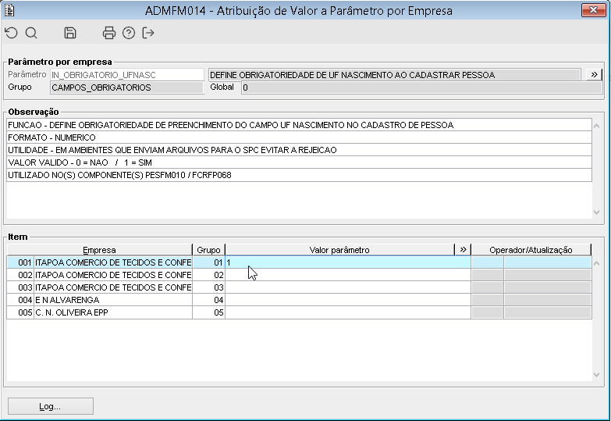Click the Parâmetro field IN_OBRIGATORIO_UFNASC
Screen dimensions: 611x421
127,75
